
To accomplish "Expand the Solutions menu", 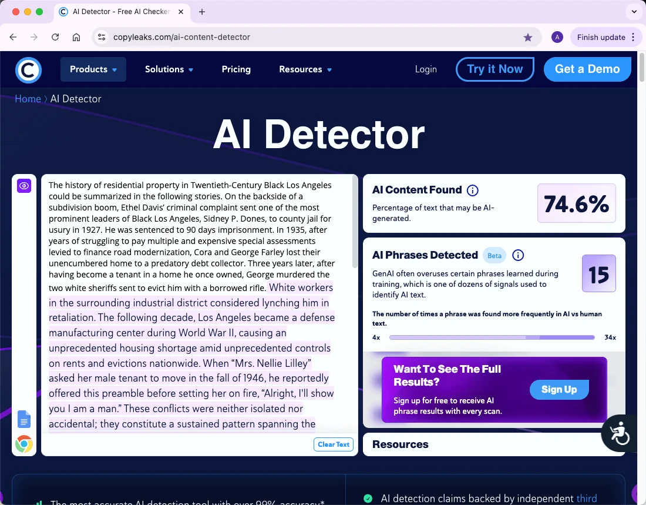I will 169,69.
